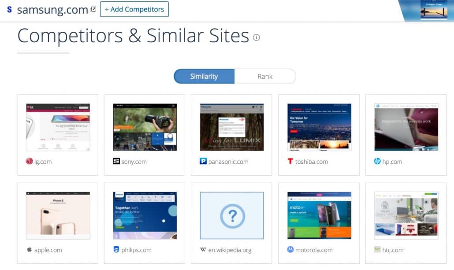Click the samsung.com preview thumbnail in header

click(x=434, y=10)
